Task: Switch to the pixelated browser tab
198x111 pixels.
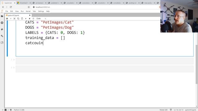Action: (55, 3)
